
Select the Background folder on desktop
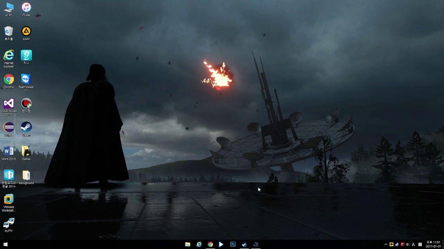26,177
